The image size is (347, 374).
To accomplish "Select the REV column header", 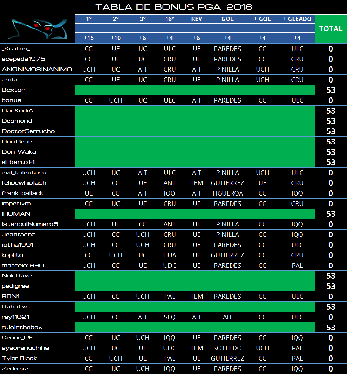I will coord(197,19).
